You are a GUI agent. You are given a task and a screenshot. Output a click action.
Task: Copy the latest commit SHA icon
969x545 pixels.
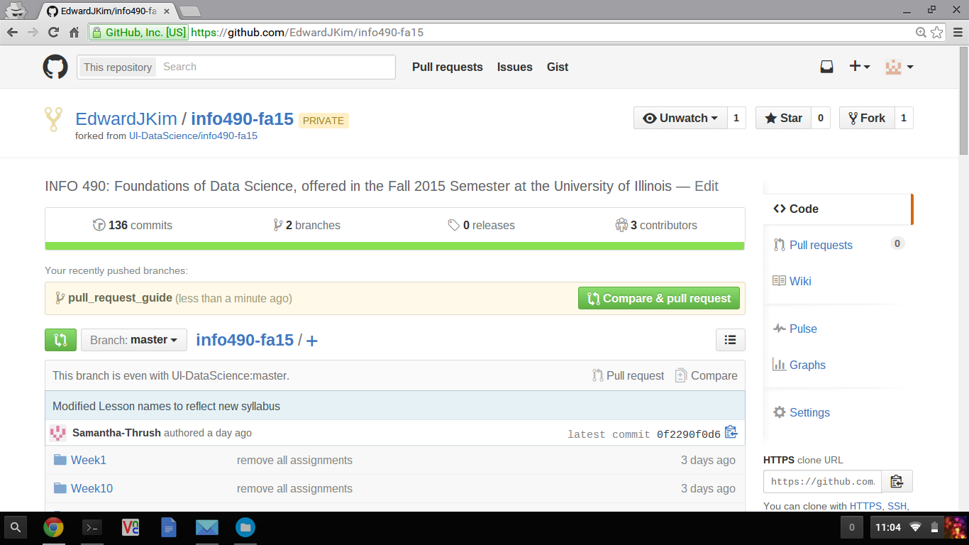pyautogui.click(x=731, y=432)
